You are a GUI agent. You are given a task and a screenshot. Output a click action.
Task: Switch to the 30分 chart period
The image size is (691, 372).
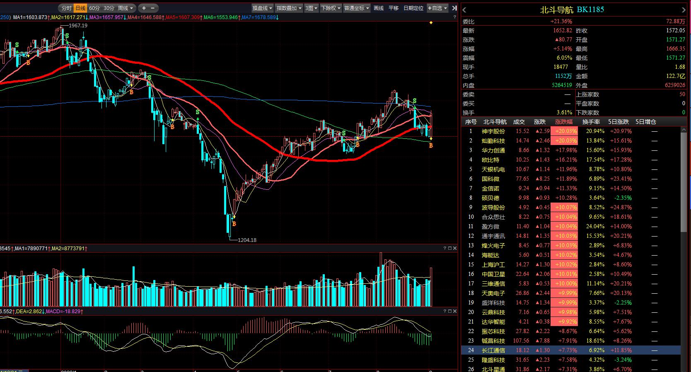[x=109, y=8]
